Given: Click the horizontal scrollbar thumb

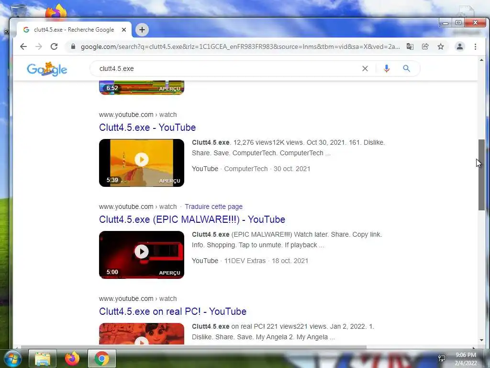Looking at the screenshot, I should coord(193,347).
